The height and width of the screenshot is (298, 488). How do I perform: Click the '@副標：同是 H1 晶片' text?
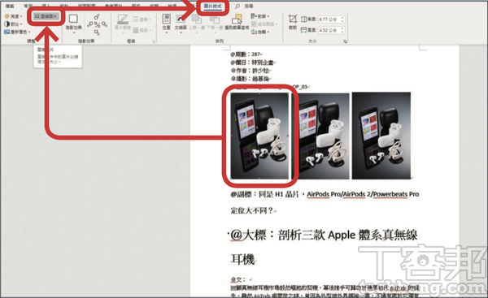(x=264, y=195)
